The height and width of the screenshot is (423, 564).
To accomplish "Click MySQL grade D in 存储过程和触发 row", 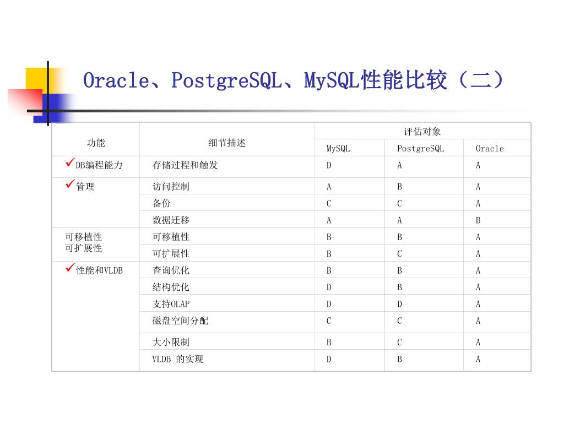I will (x=329, y=165).
